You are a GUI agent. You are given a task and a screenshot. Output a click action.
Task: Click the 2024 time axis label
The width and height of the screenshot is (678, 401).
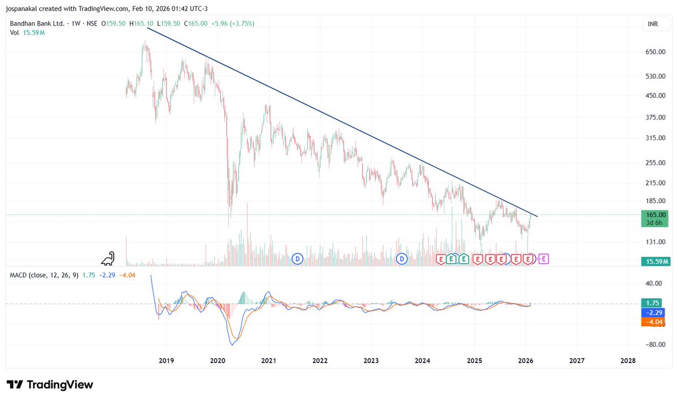(423, 360)
